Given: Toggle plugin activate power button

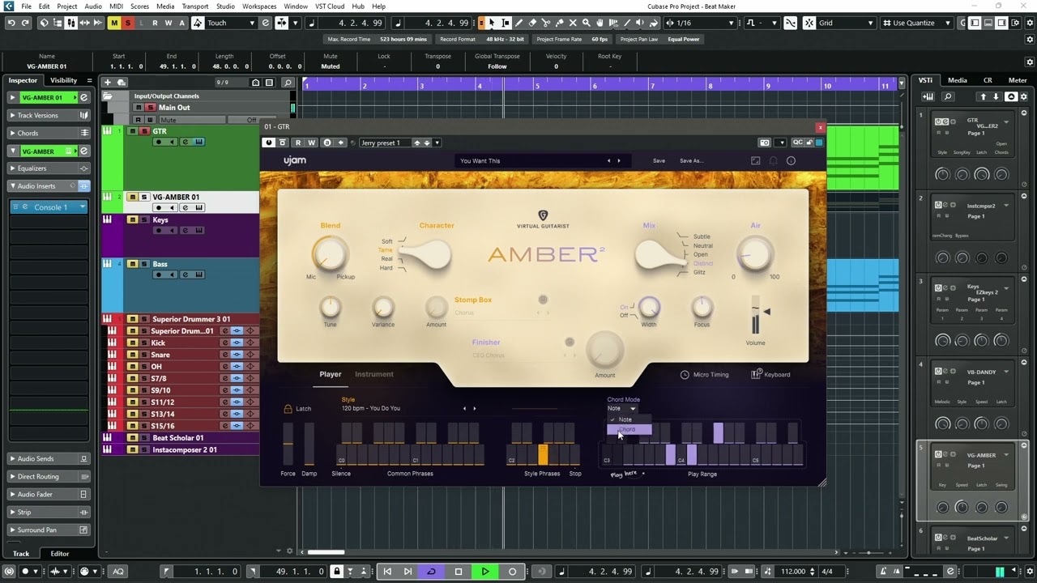Looking at the screenshot, I should tap(269, 143).
